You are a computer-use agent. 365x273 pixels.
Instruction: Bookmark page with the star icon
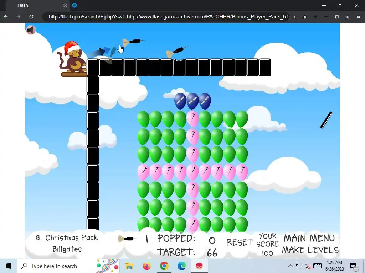point(294,17)
